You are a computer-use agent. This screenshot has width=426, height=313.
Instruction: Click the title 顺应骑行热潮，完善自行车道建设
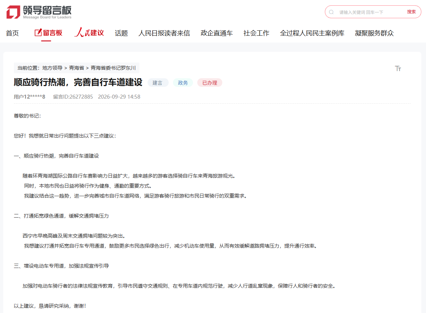click(x=78, y=82)
